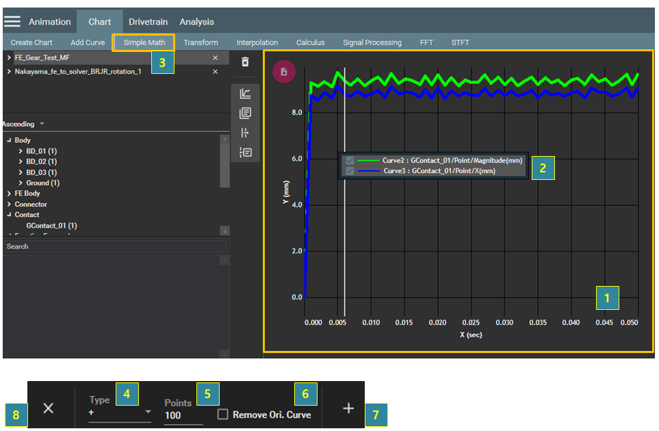Click the stacked document list icon
659x431 pixels.
(x=245, y=113)
